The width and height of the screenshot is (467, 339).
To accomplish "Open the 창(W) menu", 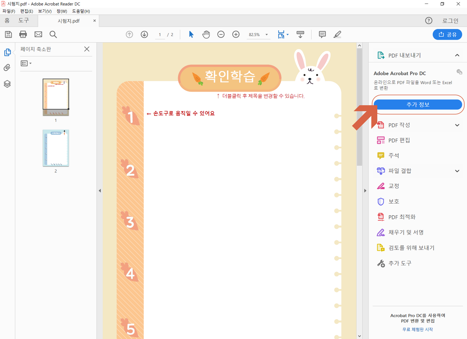I will 62,11.
